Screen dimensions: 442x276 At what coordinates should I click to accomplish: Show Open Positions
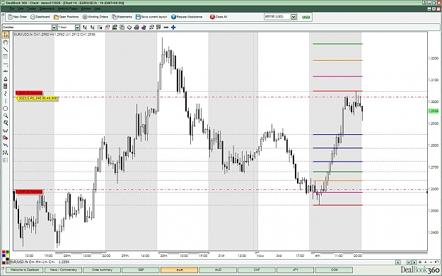(66, 17)
